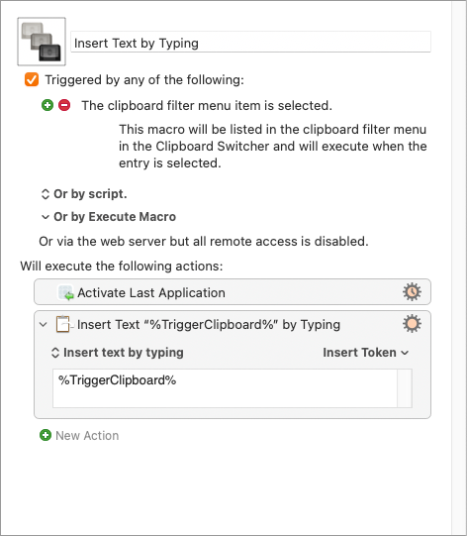
Task: Click the Insert Text clipboard icon
Action: [x=64, y=324]
